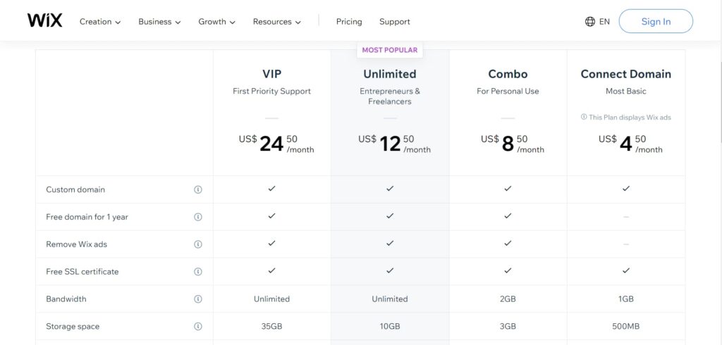Click the Sign In button
This screenshot has height=345, width=722.
coord(656,21)
